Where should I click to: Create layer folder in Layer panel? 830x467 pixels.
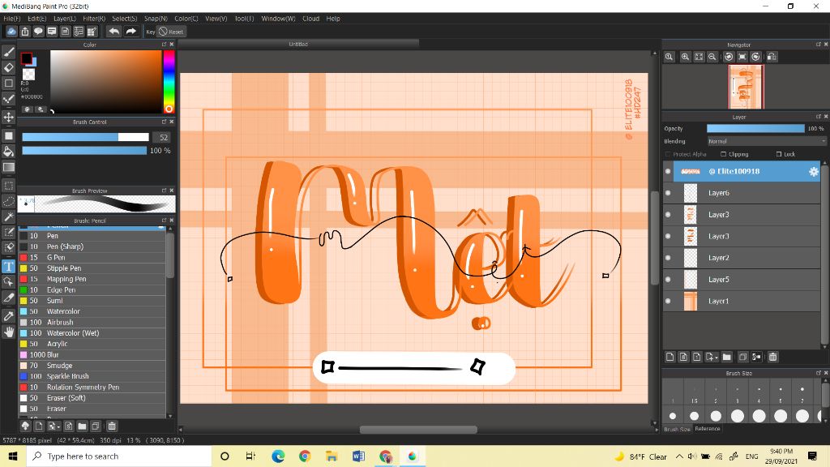click(x=726, y=357)
